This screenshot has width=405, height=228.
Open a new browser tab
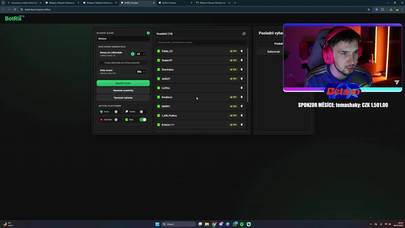click(235, 3)
